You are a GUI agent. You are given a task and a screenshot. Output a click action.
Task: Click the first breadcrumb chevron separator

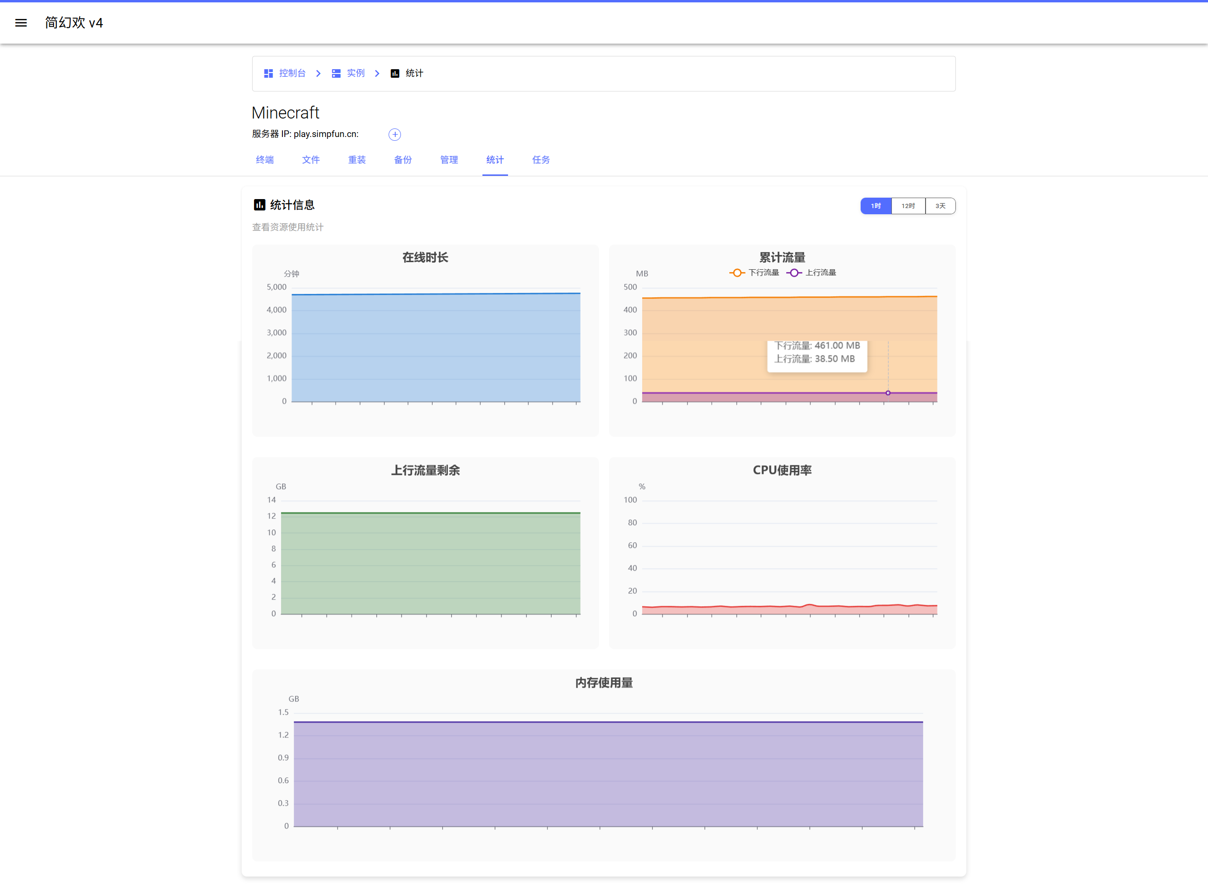318,73
